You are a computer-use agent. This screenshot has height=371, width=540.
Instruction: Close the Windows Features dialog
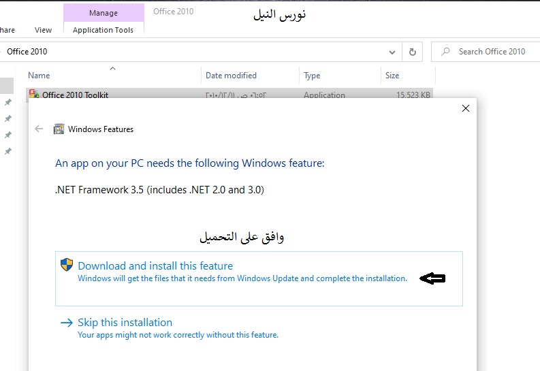click(x=466, y=108)
